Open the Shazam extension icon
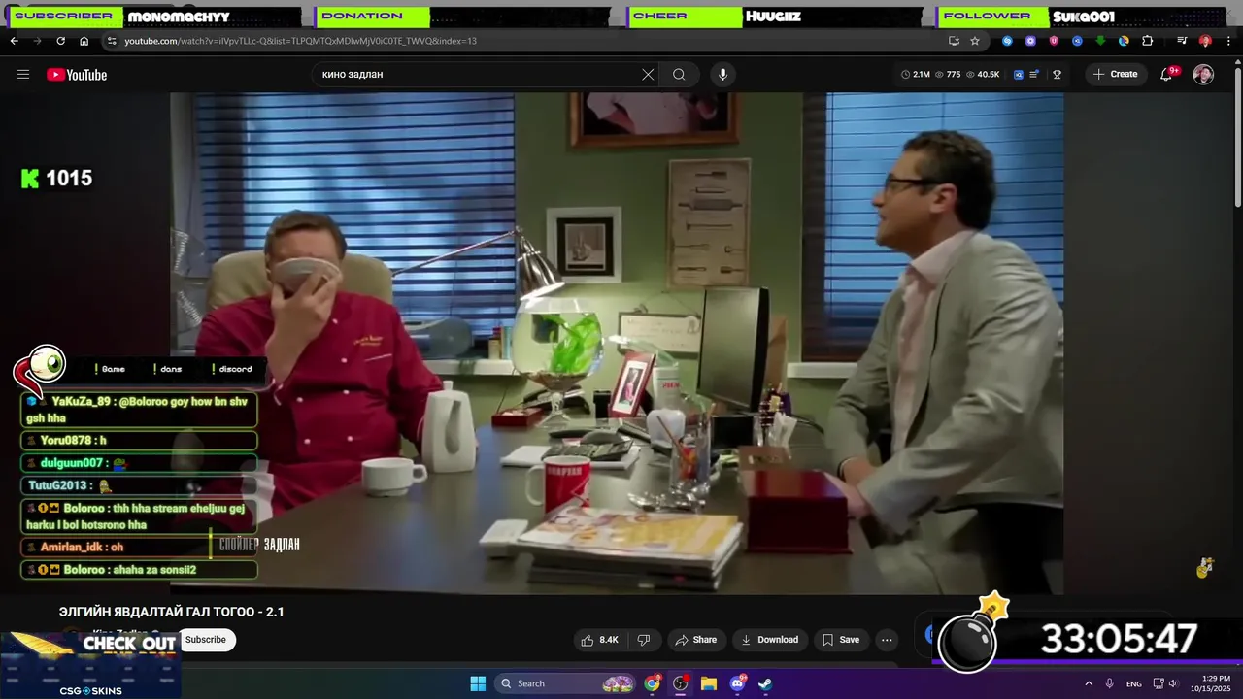This screenshot has height=699, width=1243. pos(1007,41)
